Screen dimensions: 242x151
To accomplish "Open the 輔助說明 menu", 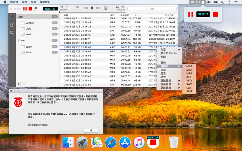I will coord(45,2).
